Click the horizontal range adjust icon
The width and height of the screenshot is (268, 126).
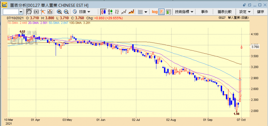pyautogui.click(x=49, y=12)
